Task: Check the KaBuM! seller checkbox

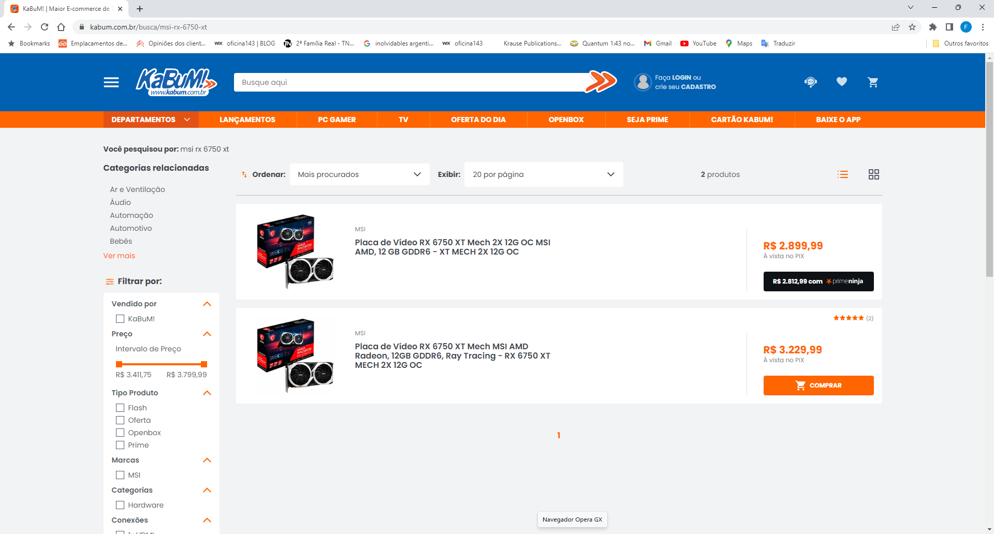Action: (x=120, y=319)
